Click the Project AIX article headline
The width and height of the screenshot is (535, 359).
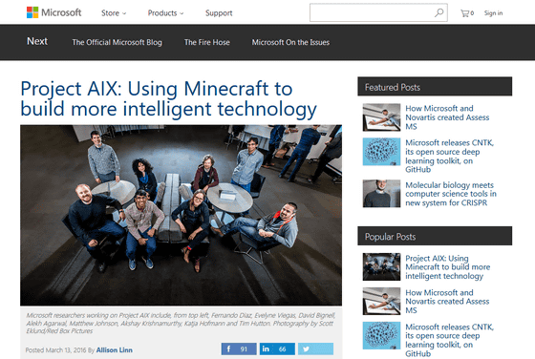(x=168, y=99)
